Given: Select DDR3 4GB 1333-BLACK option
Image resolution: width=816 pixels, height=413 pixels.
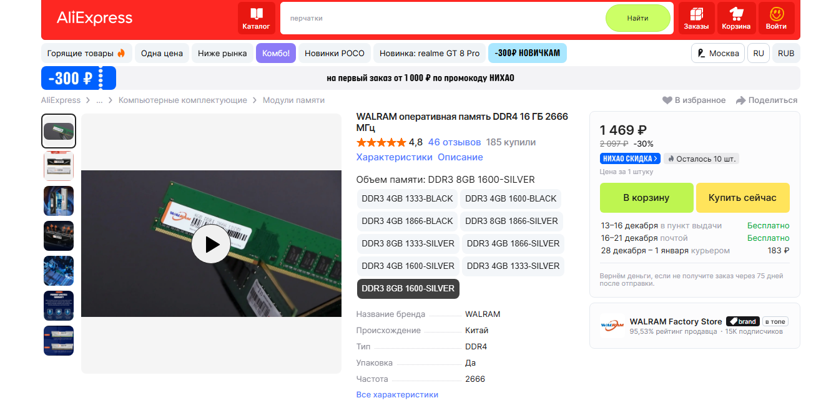Looking at the screenshot, I should click(407, 198).
